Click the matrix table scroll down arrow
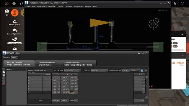 [x=146, y=97]
